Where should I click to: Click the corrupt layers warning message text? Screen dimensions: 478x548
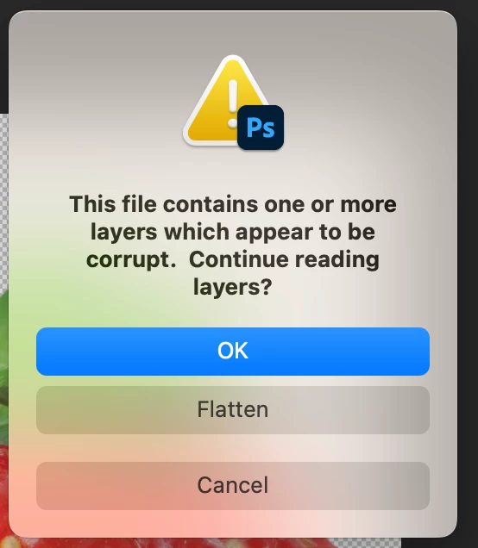[233, 246]
